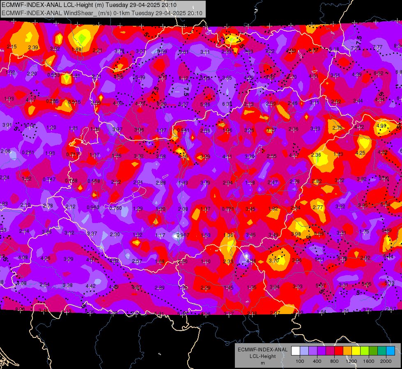Viewport: 402px width, 369px height.
Task: Click the wind shear value 0.558
Action: 94,181
